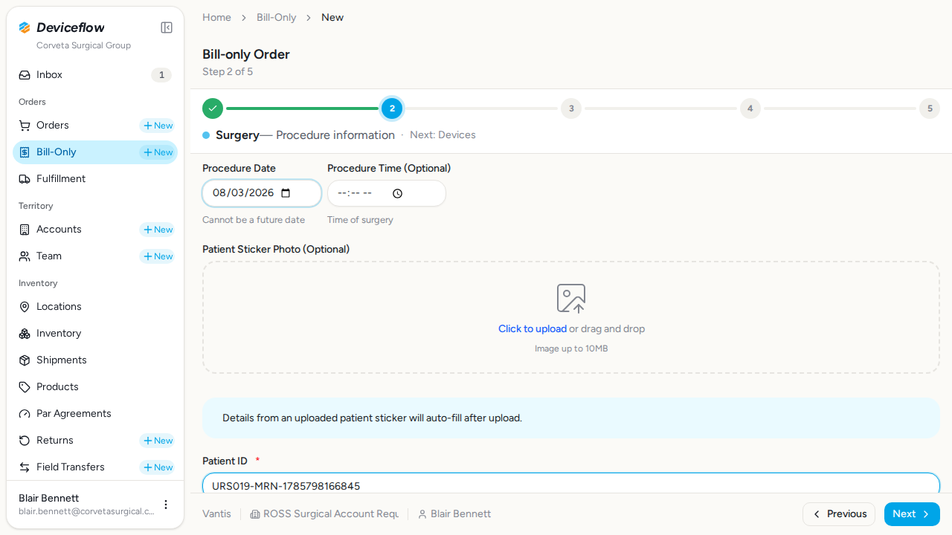Open the clock picker in Procedure Time
The height and width of the screenshot is (535, 952).
[397, 193]
